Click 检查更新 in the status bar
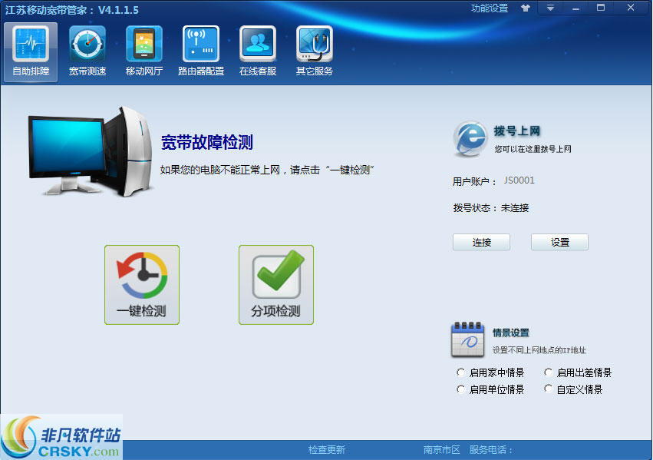The image size is (653, 460). coord(327,449)
